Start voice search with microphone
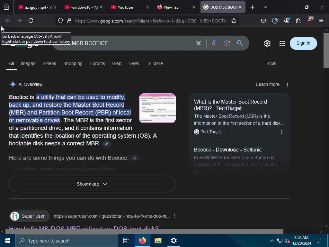Viewport: 329px width, 247px height. coord(214,43)
